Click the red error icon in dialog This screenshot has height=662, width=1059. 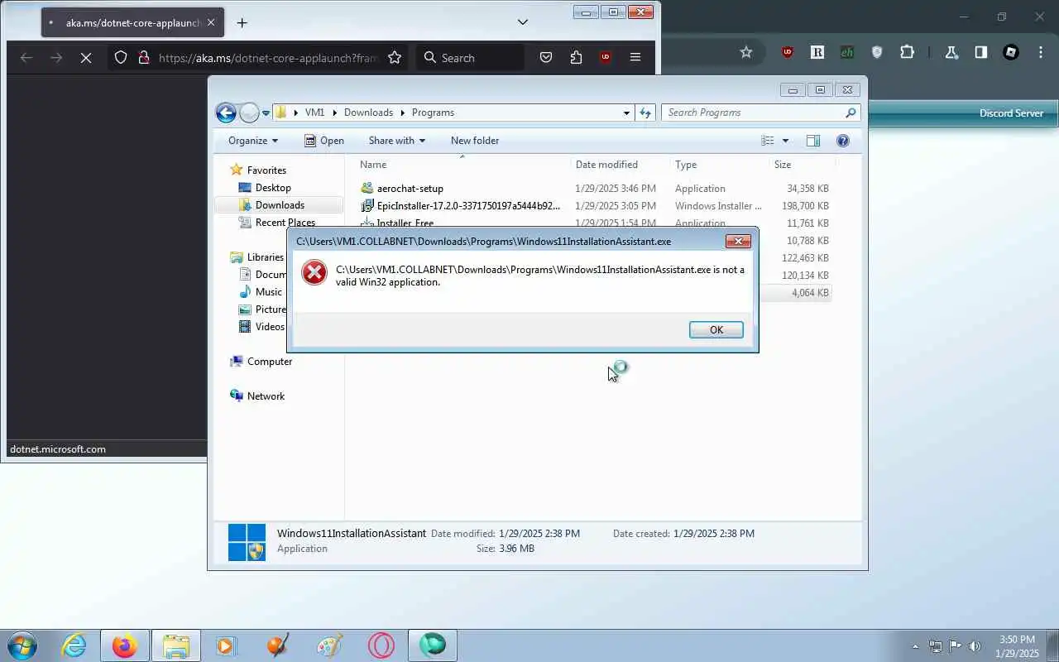[x=314, y=272]
